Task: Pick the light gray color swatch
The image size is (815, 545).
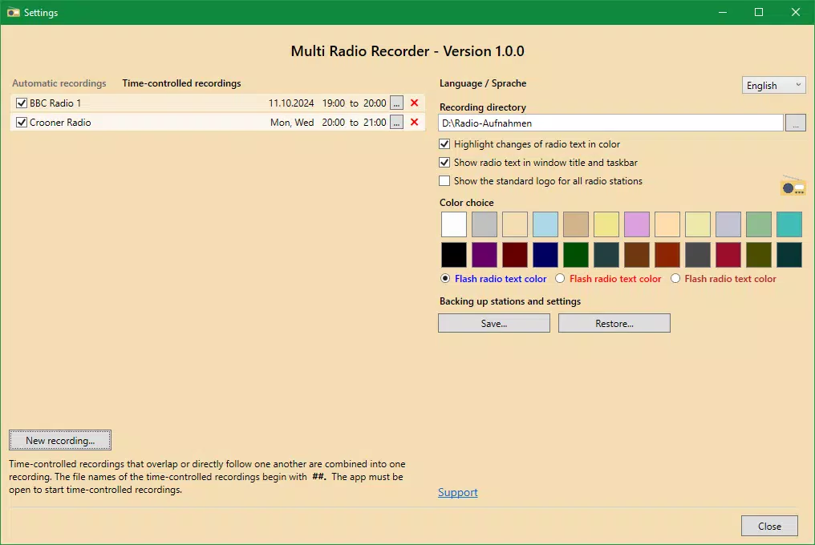Action: tap(485, 224)
